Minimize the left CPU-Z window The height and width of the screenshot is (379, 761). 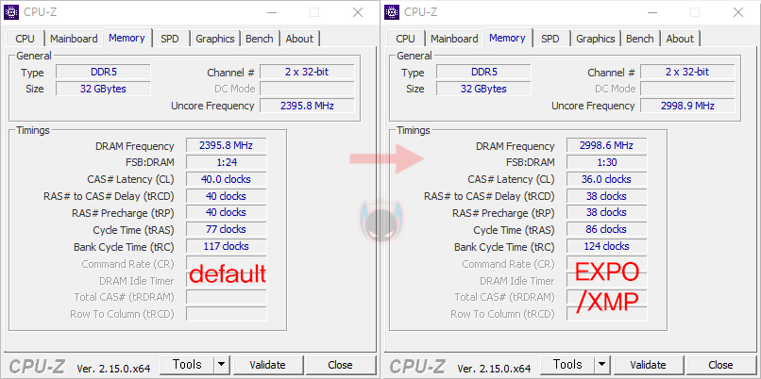click(271, 12)
